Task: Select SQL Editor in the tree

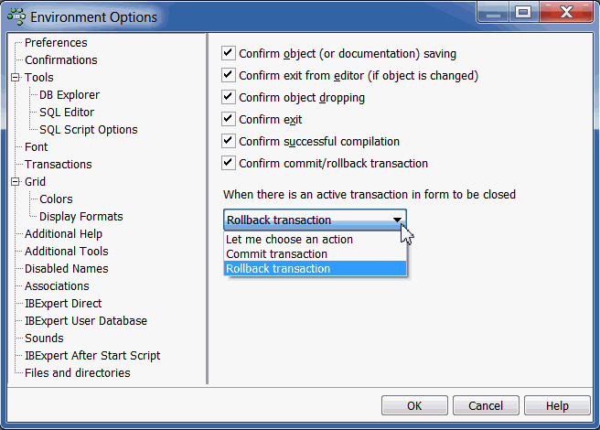Action: point(67,113)
